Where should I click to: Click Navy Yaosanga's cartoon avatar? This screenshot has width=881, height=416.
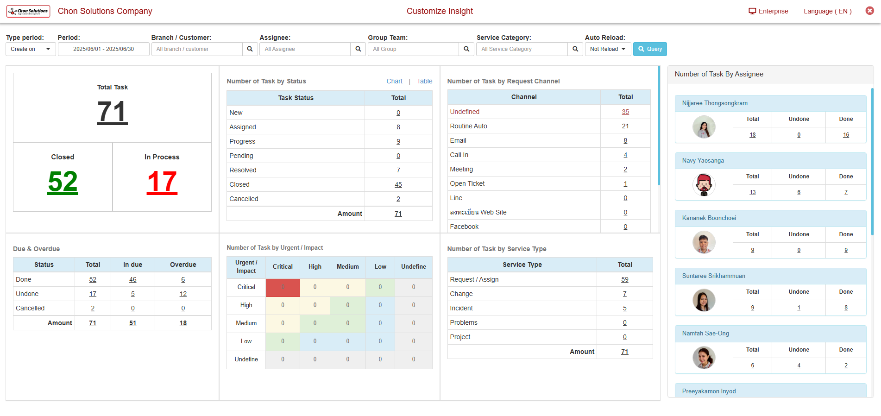[704, 185]
